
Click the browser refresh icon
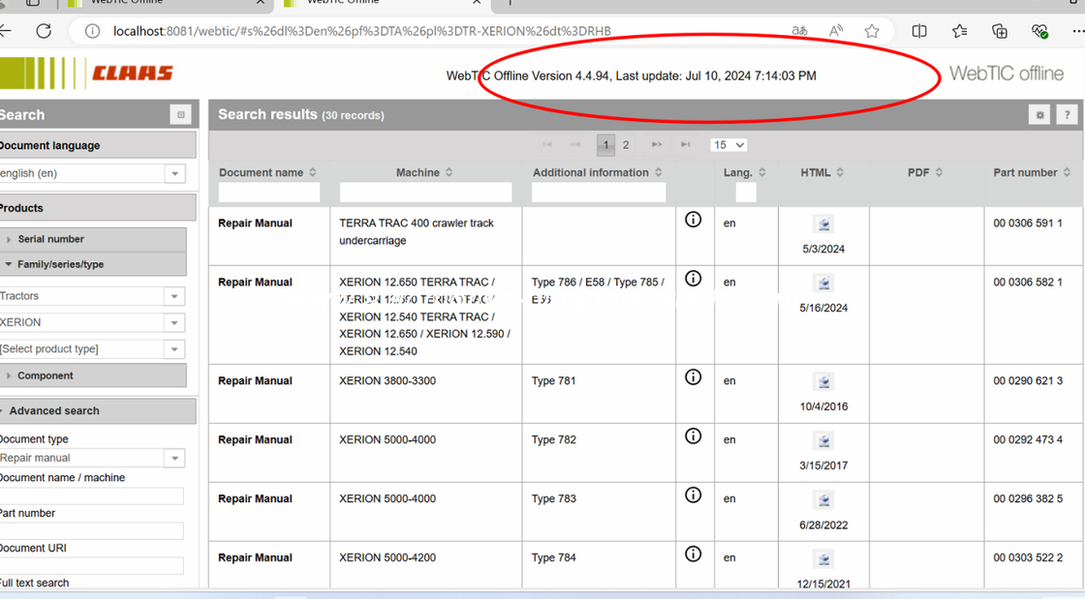point(44,31)
